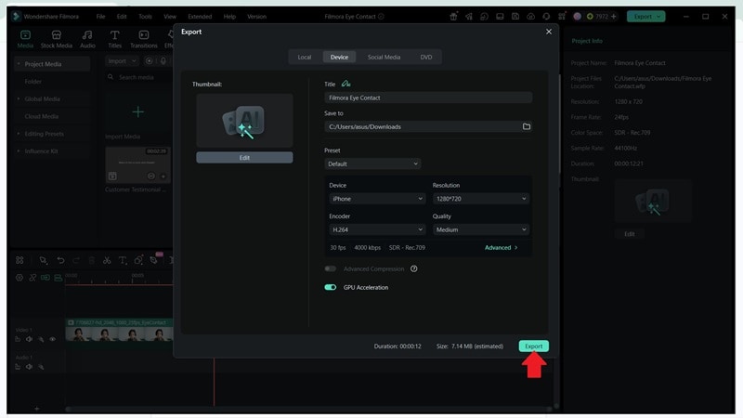Mute the Video 1 track speaker
Image resolution: width=743 pixels, height=418 pixels.
[x=30, y=339]
